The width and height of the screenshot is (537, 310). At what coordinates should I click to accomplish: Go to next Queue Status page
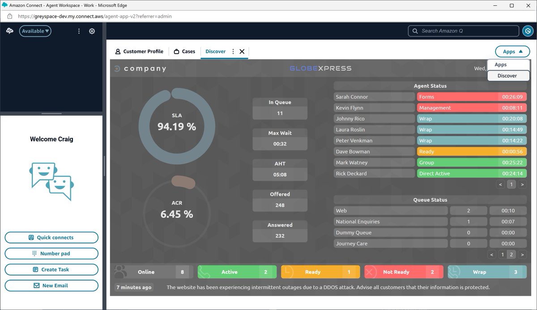(x=522, y=255)
